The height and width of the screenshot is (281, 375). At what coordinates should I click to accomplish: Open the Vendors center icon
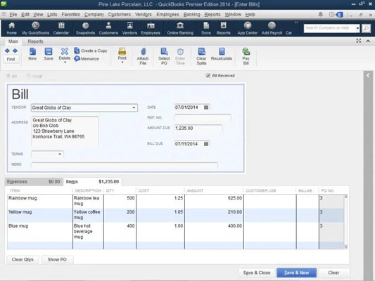point(129,28)
